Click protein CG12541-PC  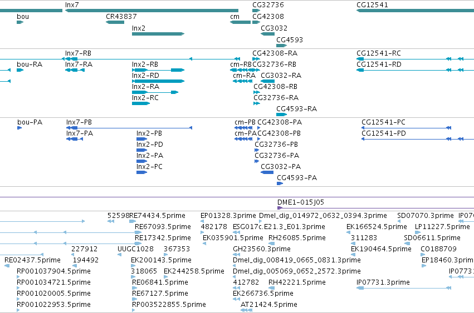click(383, 122)
